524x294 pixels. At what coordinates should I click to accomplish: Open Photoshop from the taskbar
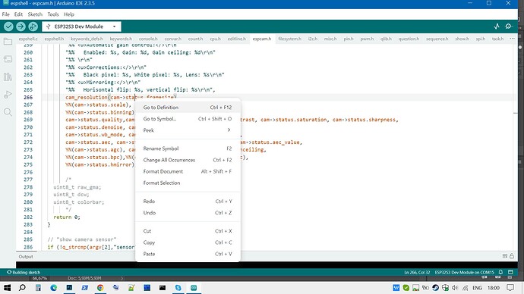pos(69,287)
